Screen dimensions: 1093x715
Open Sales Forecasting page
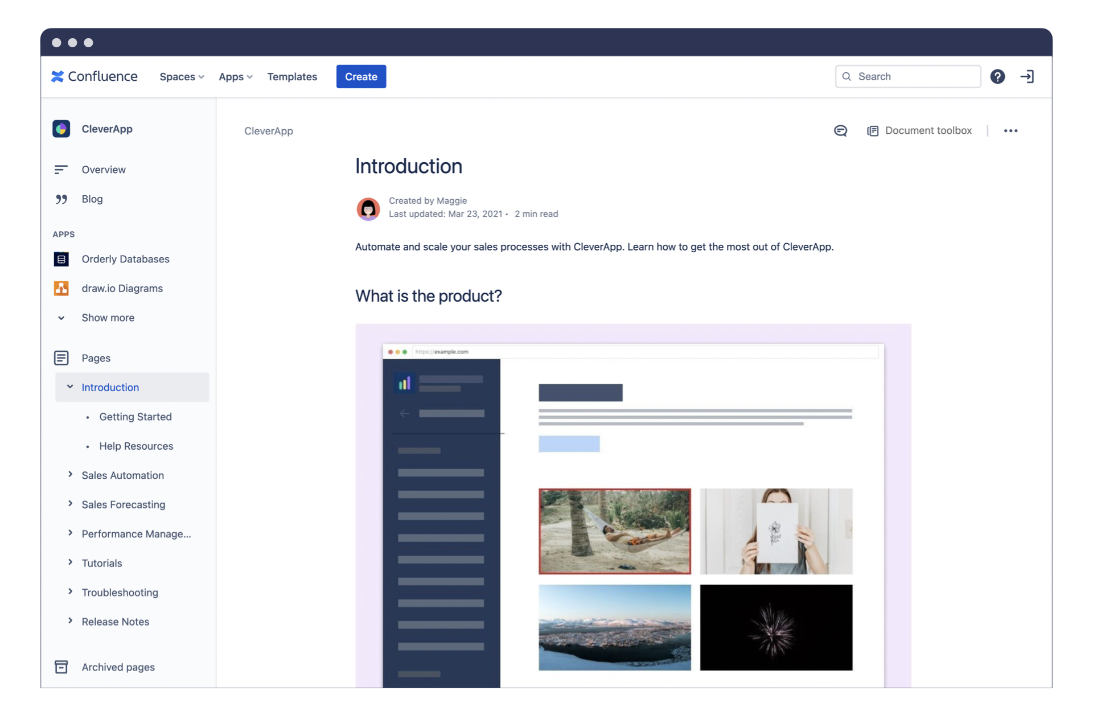pos(124,504)
